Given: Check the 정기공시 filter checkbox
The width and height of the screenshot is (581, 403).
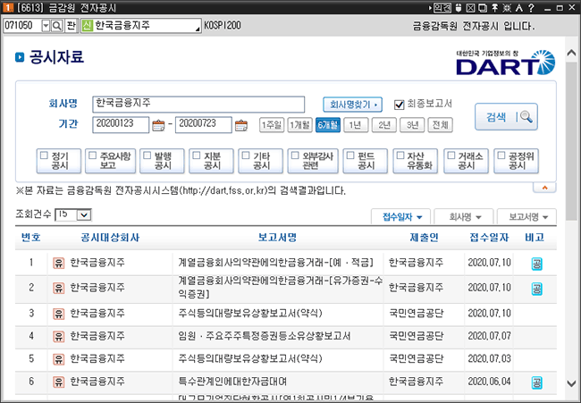Looking at the screenshot, I should 44,155.
